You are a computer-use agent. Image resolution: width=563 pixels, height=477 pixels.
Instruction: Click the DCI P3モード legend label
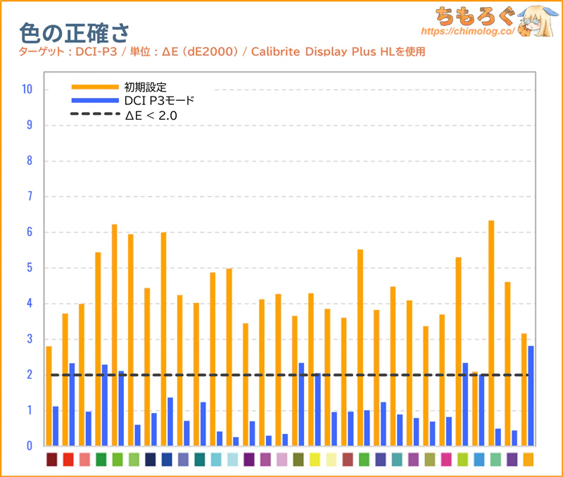click(x=159, y=101)
